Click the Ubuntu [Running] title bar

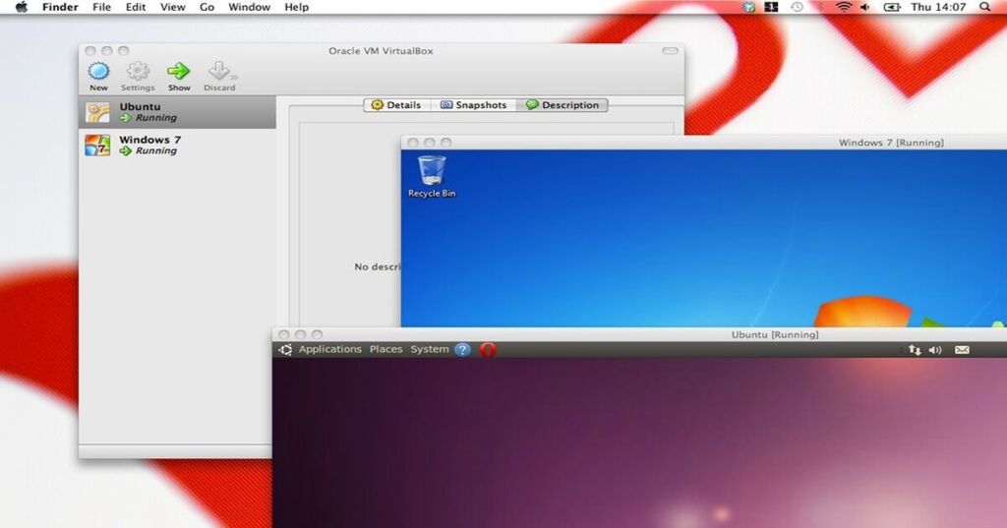pos(639,334)
